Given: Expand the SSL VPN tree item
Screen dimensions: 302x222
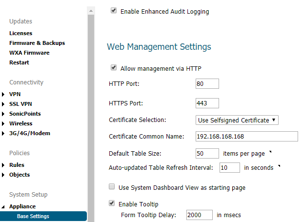Looking at the screenshot, I should coord(4,104).
